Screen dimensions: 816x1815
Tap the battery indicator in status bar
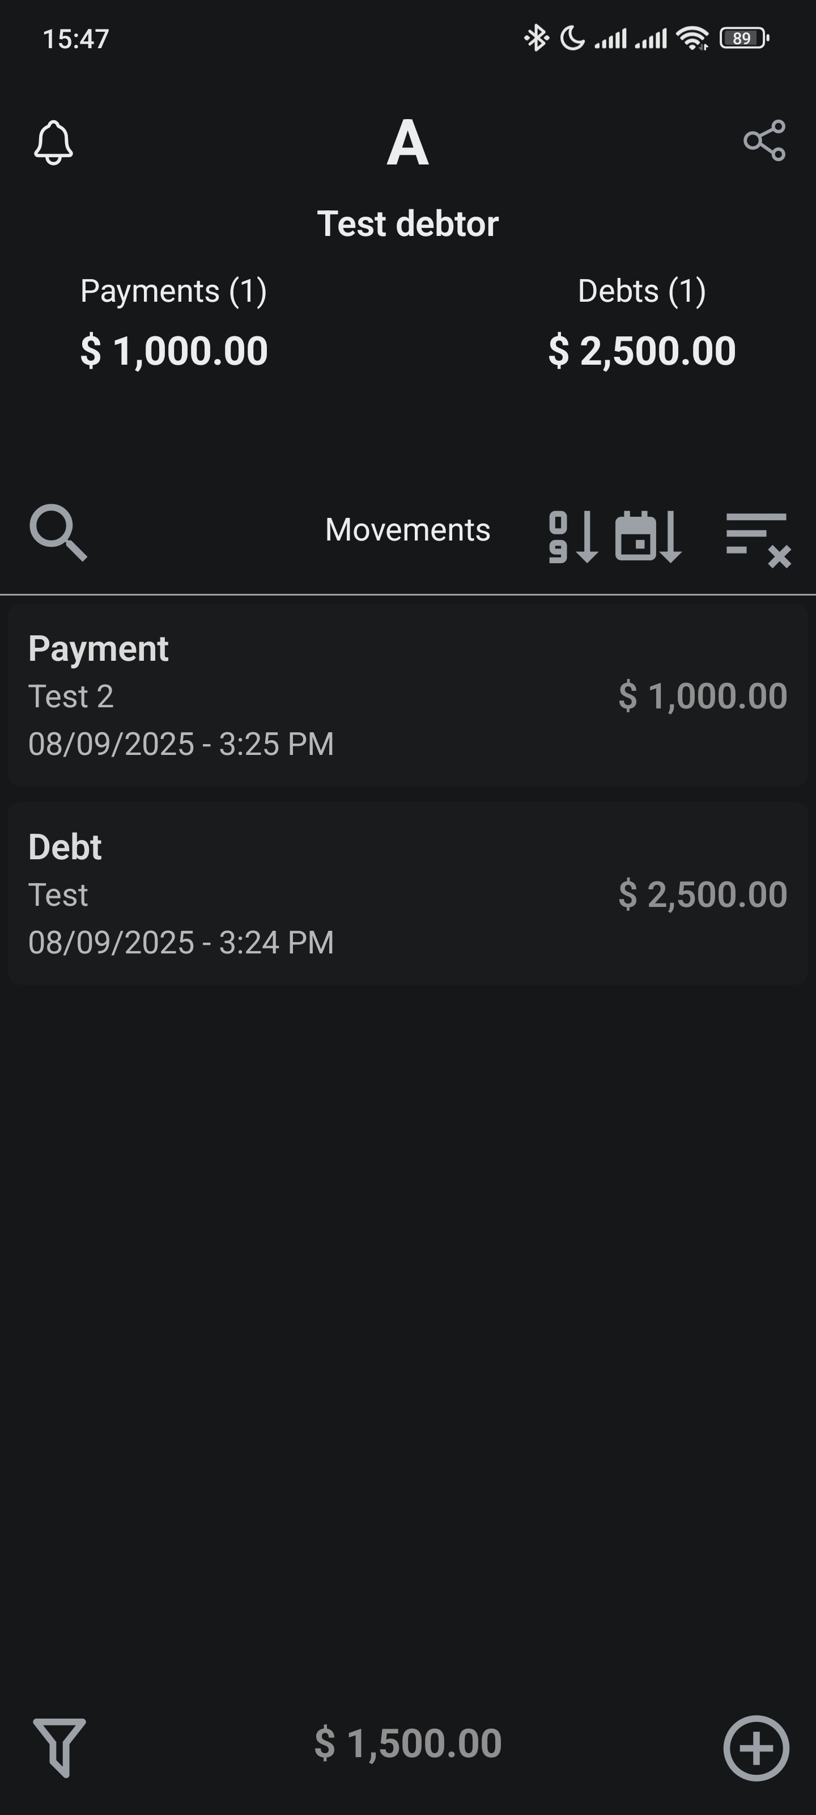tap(743, 38)
